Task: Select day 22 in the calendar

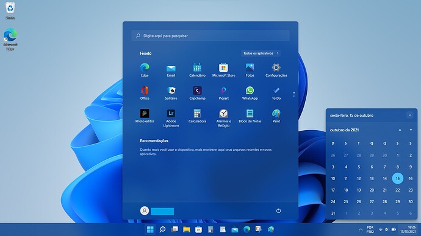Action: coord(398,190)
